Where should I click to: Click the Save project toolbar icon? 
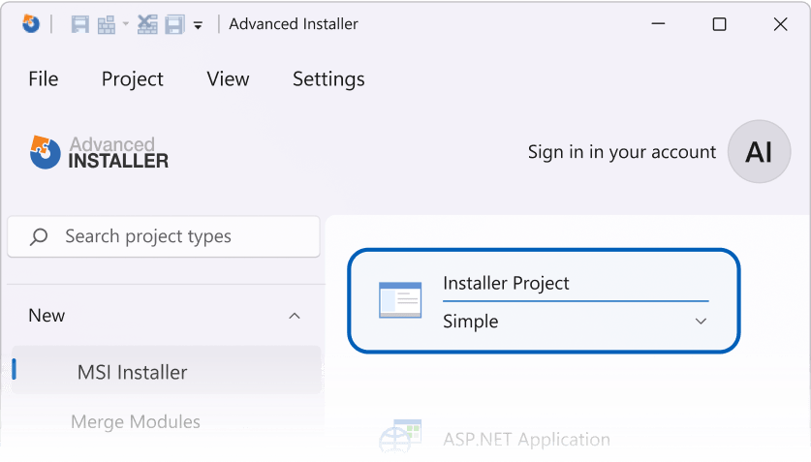coord(79,24)
